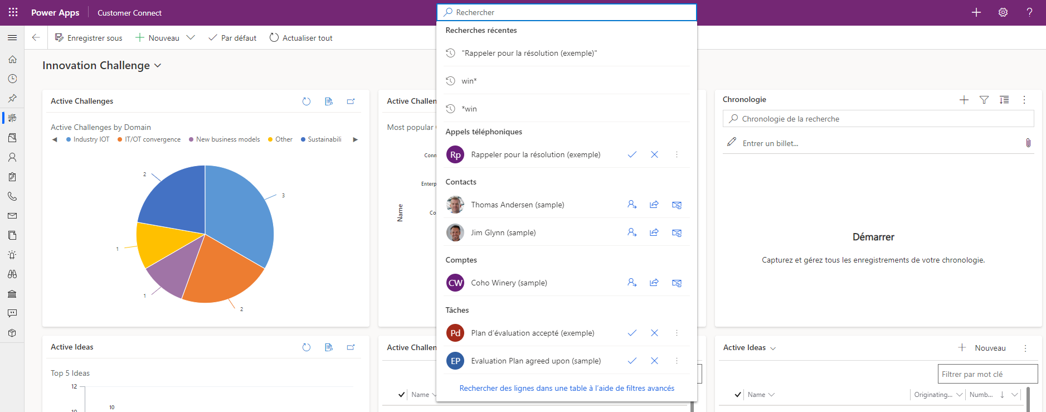
Task: Click the attachment paperclip in Chronologie
Action: click(1028, 143)
